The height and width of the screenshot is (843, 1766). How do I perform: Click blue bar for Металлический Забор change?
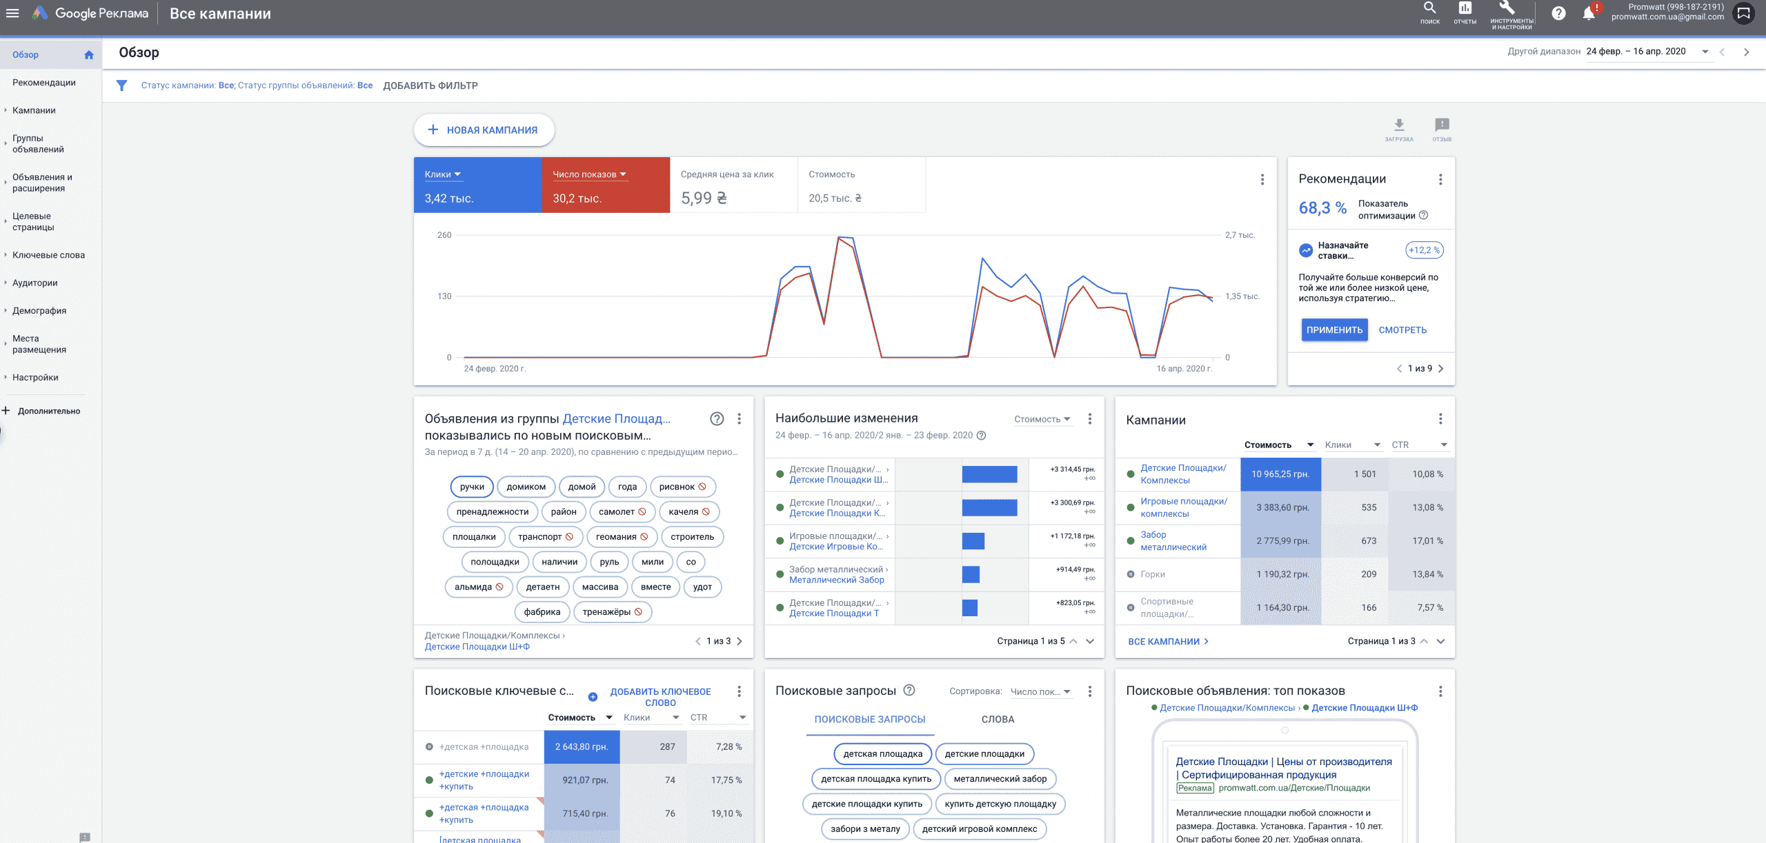coord(971,574)
